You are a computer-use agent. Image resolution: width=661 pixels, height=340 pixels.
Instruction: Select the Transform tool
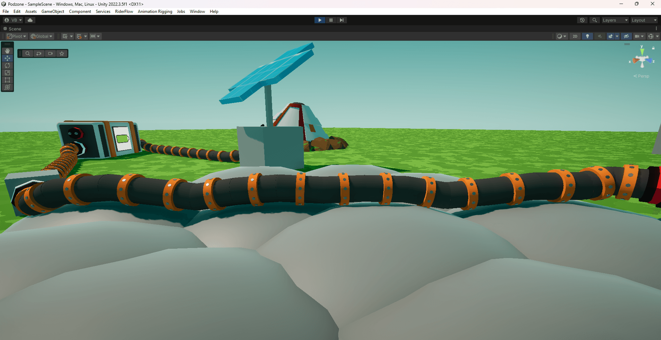pyautogui.click(x=7, y=87)
